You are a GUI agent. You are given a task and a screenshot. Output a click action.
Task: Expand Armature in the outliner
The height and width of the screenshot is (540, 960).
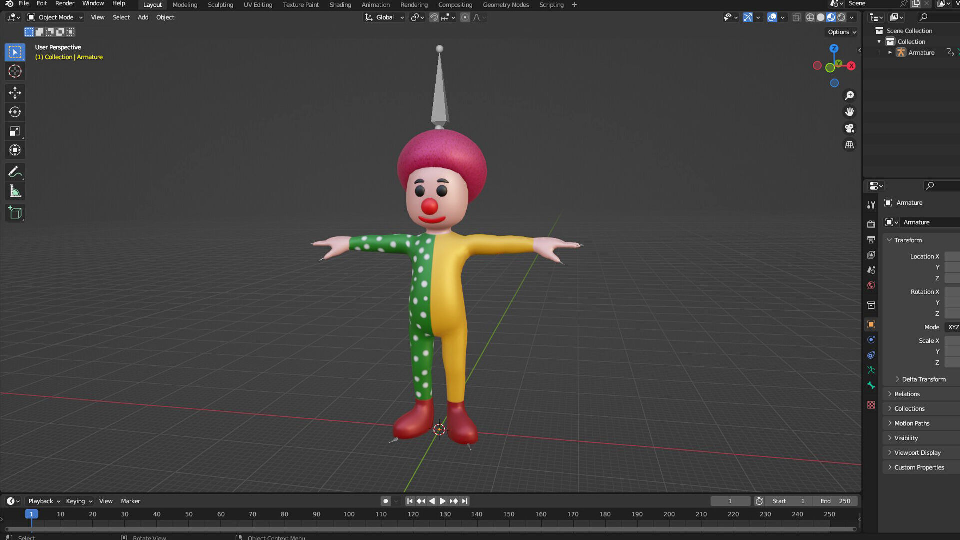pos(890,52)
